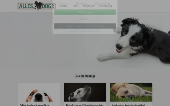The width and height of the screenshot is (170, 106).
Task: Click the Rückwärtshusten / Rückwärtsniesen article title
Action: pyautogui.click(x=85, y=105)
